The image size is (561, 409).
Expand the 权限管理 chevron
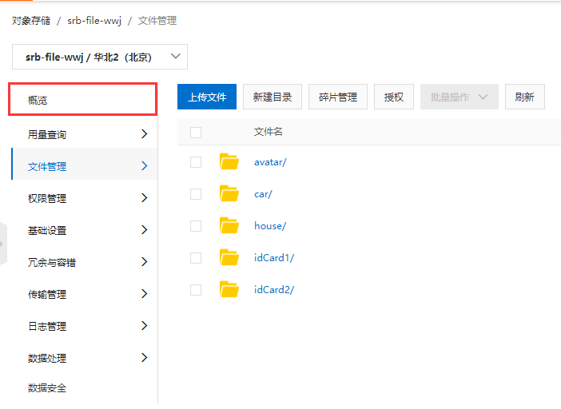click(144, 197)
